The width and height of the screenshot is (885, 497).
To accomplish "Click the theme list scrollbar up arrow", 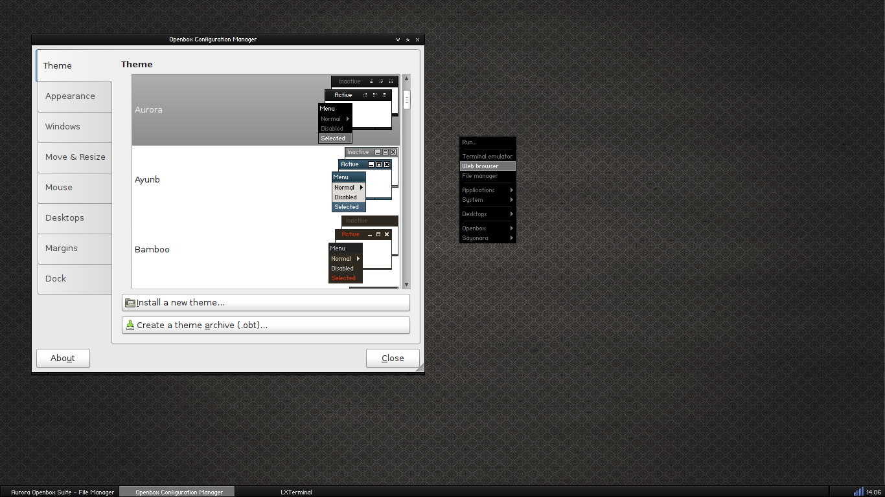I will click(x=407, y=78).
